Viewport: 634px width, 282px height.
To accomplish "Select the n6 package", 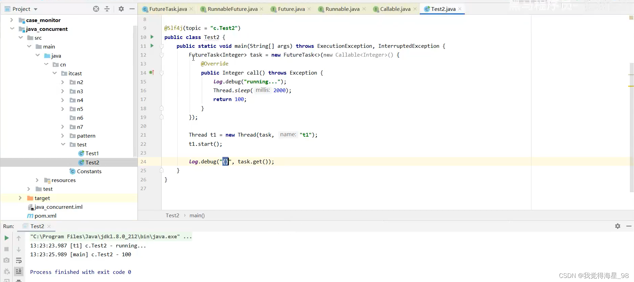I will tap(76, 118).
